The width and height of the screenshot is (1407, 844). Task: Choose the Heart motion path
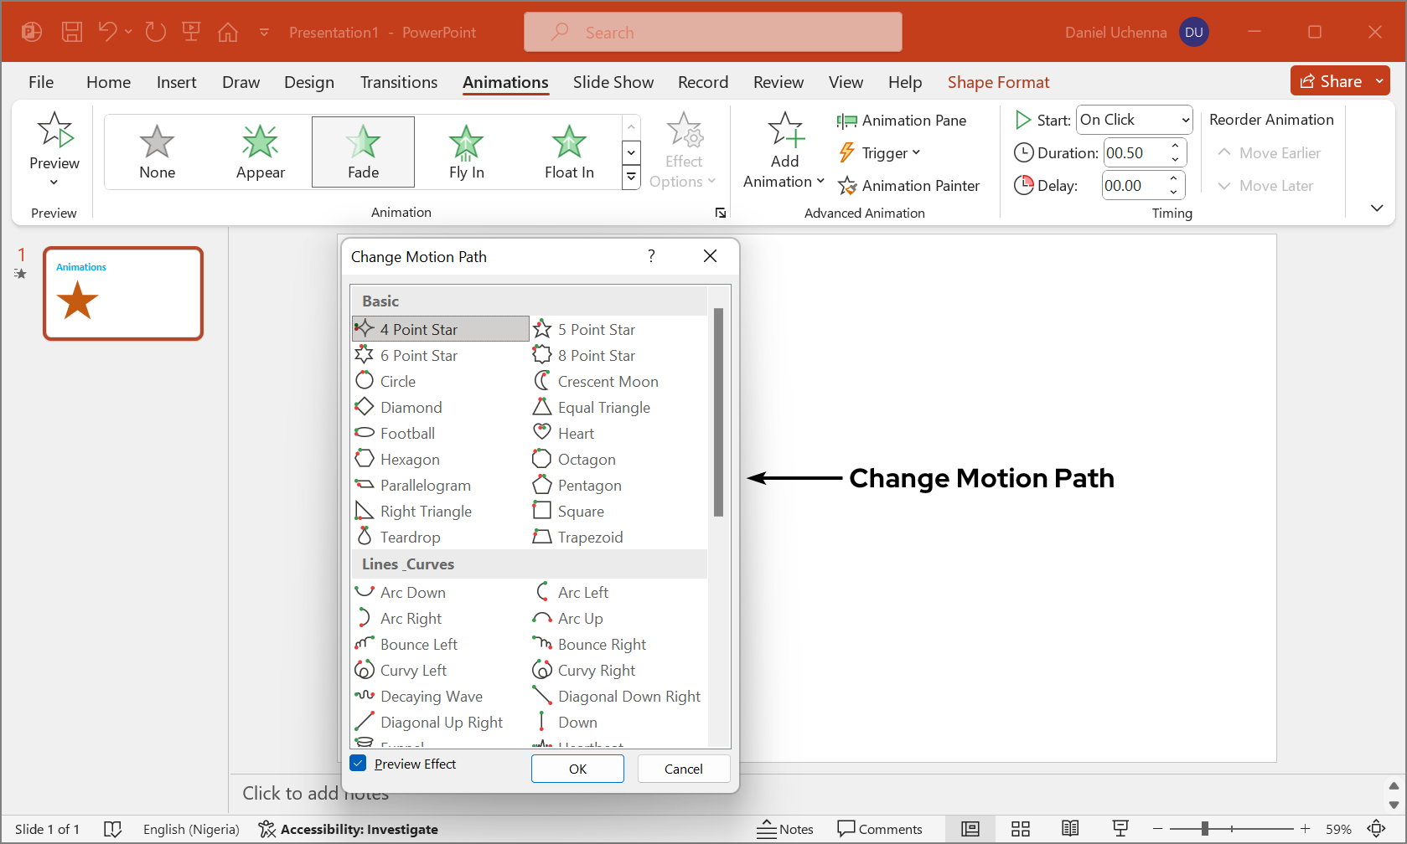click(x=576, y=434)
